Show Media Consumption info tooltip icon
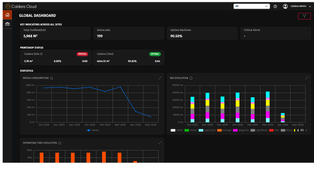The image size is (314, 174). 52,78
